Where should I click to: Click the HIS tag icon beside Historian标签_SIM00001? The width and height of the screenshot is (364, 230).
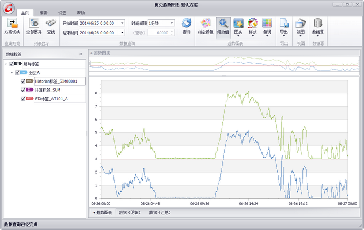(x=29, y=81)
